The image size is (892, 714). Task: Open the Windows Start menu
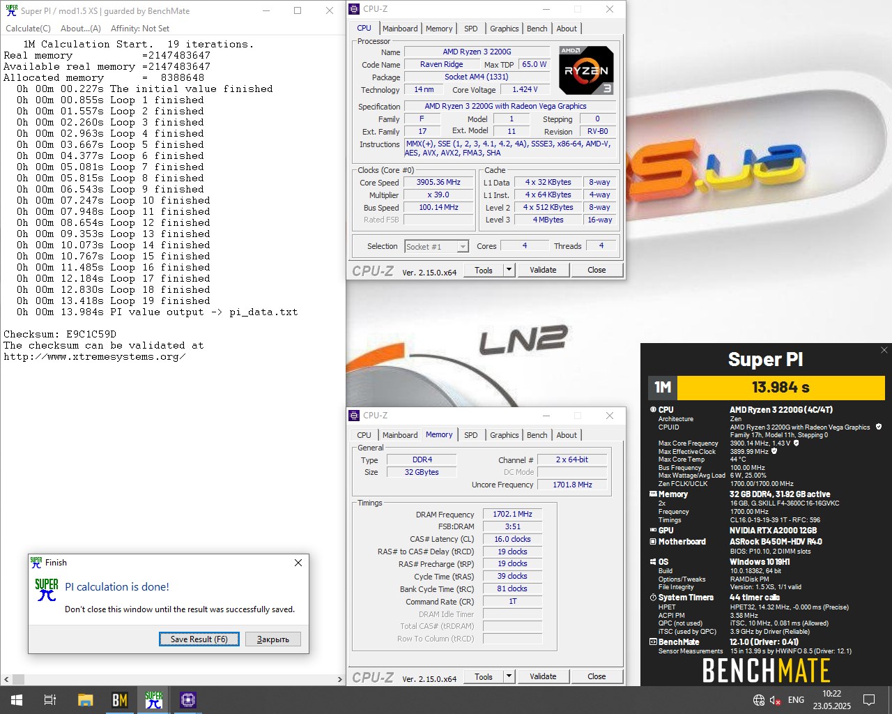click(x=17, y=700)
